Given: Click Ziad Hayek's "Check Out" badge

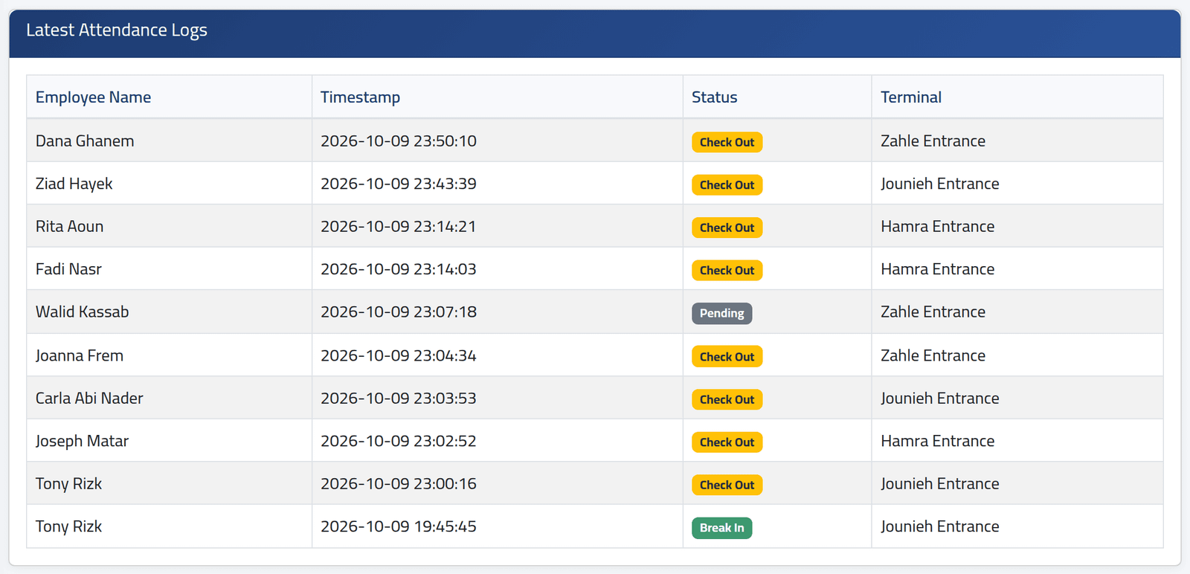Looking at the screenshot, I should [x=727, y=185].
